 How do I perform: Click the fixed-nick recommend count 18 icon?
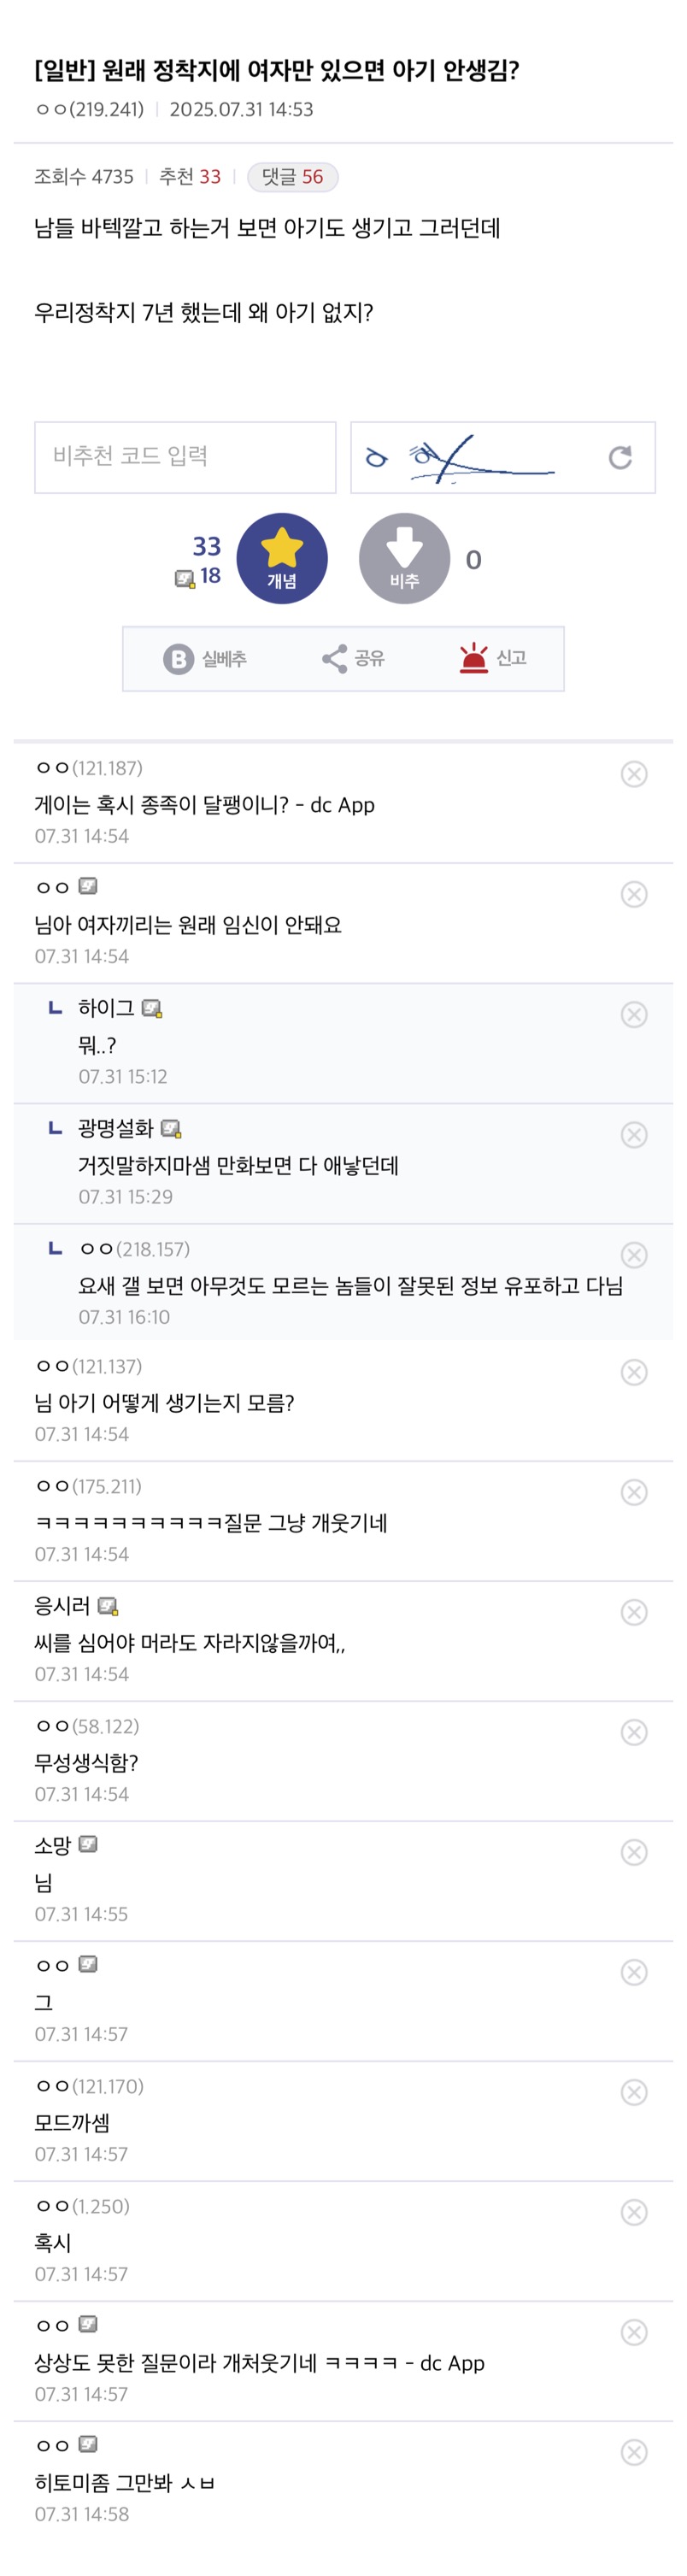click(185, 577)
